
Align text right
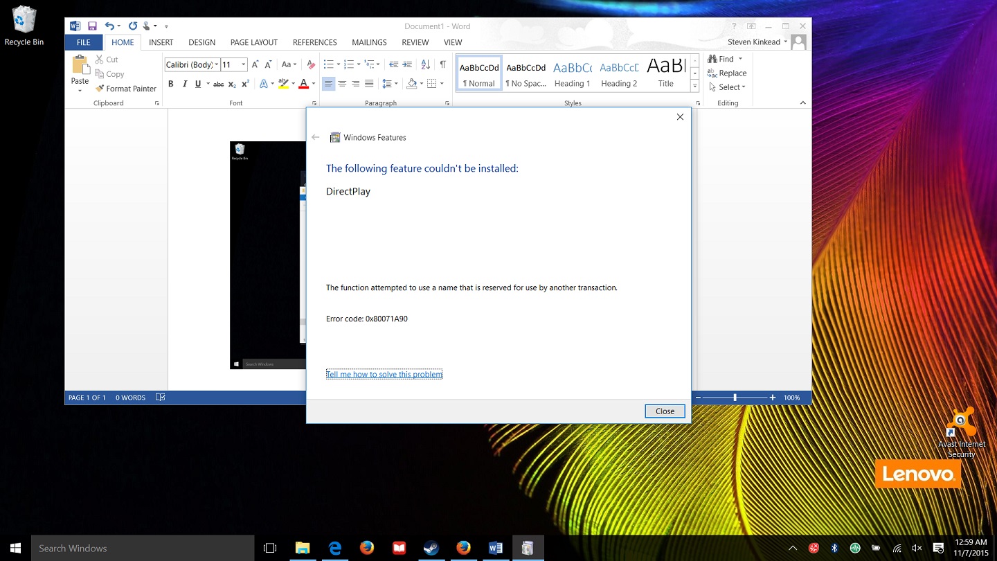[x=356, y=84]
